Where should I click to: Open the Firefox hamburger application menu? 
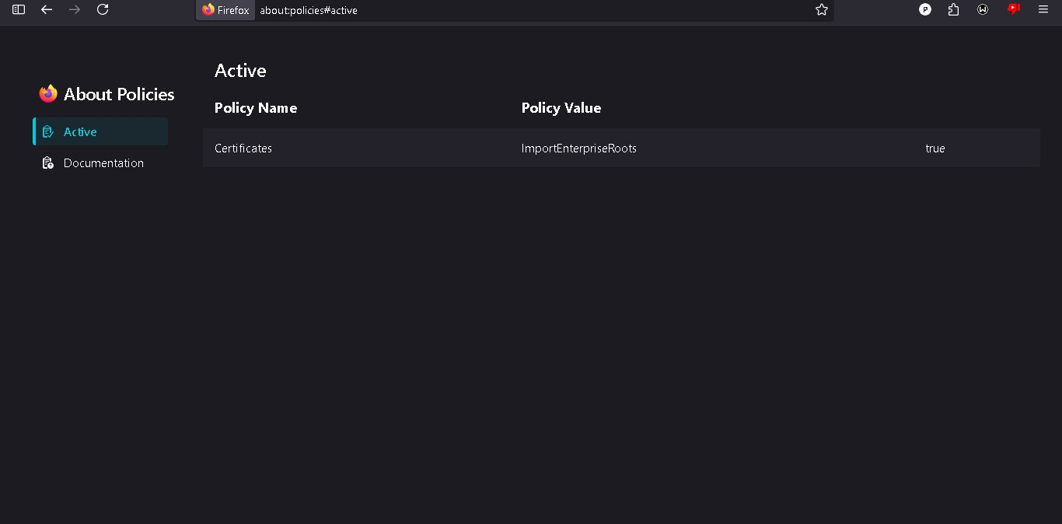1043,9
